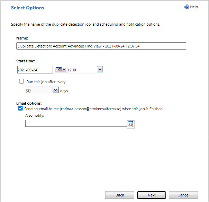Click the blue Help question mark icon
This screenshot has height=202, width=209.
[x=187, y=7]
